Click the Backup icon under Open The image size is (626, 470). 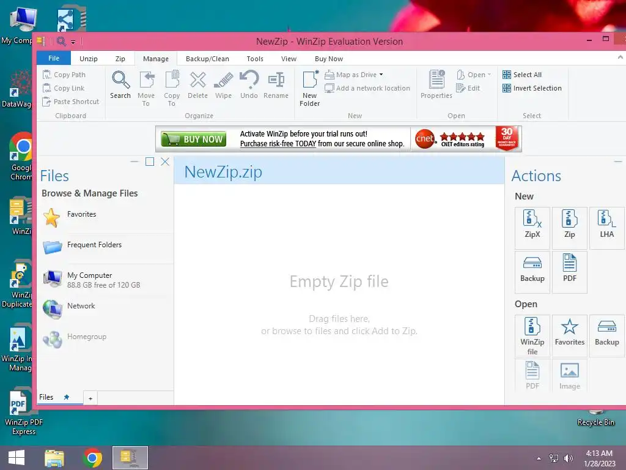point(607,336)
